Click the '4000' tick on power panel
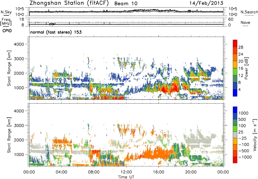258x179 pixels. click(x=19, y=44)
